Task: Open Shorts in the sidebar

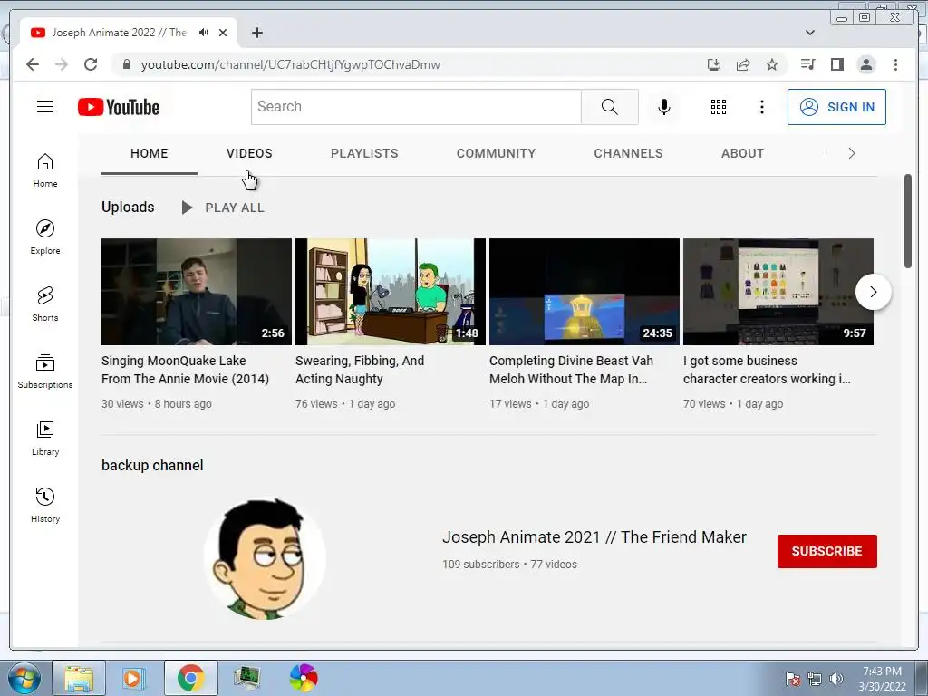Action: 45,304
